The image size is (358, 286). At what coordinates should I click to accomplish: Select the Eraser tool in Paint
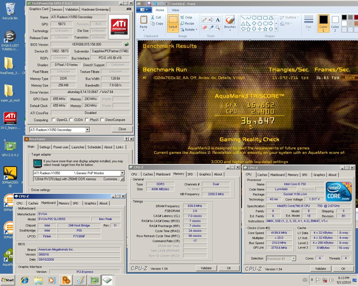pyautogui.click(x=204, y=27)
